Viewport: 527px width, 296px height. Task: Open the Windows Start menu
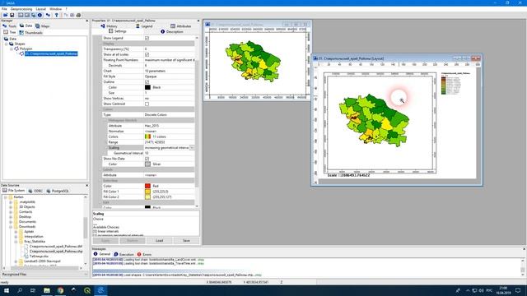pos(7,290)
